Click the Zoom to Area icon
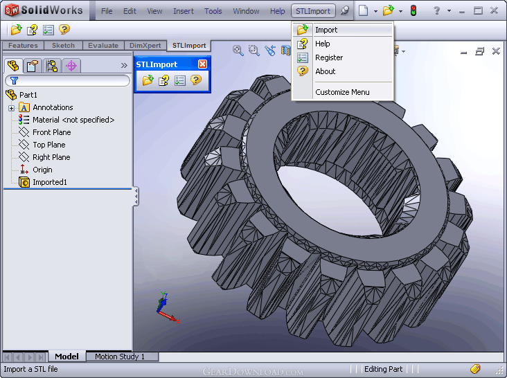 (254, 51)
